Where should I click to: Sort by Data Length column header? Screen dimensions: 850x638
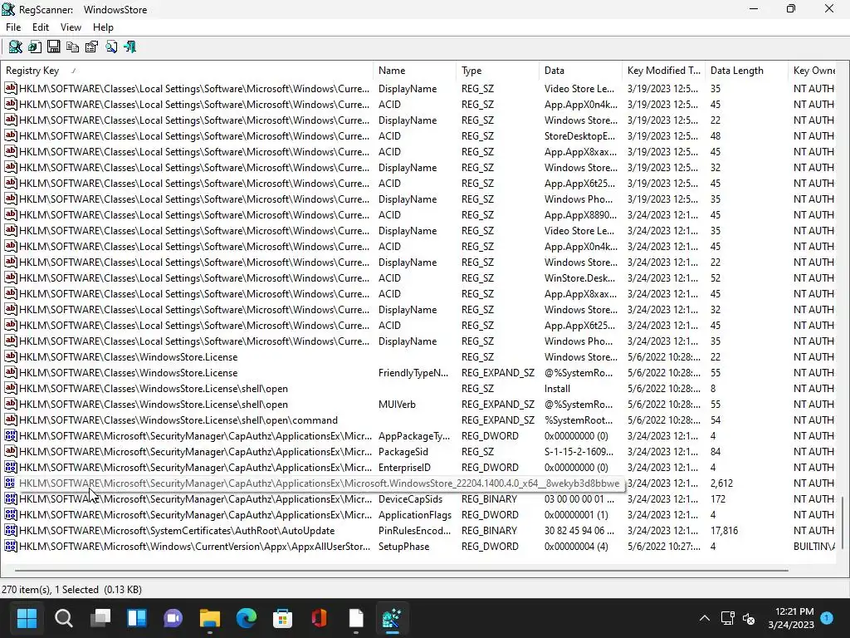point(746,71)
